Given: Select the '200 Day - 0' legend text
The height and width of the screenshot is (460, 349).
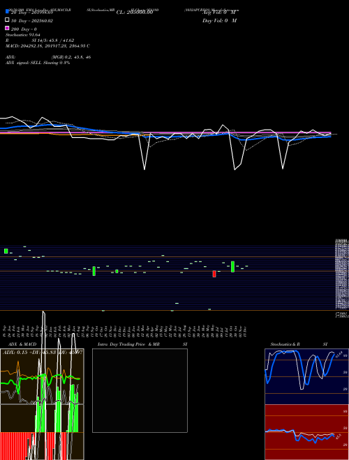Looking at the screenshot, I should pyautogui.click(x=24, y=29).
